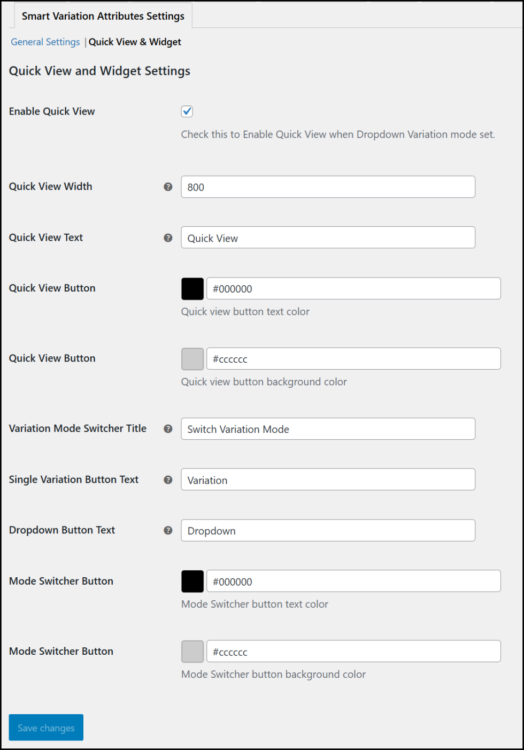Open Quick View button background color swatch
This screenshot has height=750, width=524.
[192, 359]
